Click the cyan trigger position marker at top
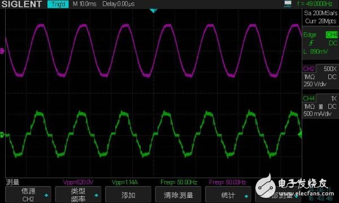The image size is (339, 203). [x=153, y=11]
